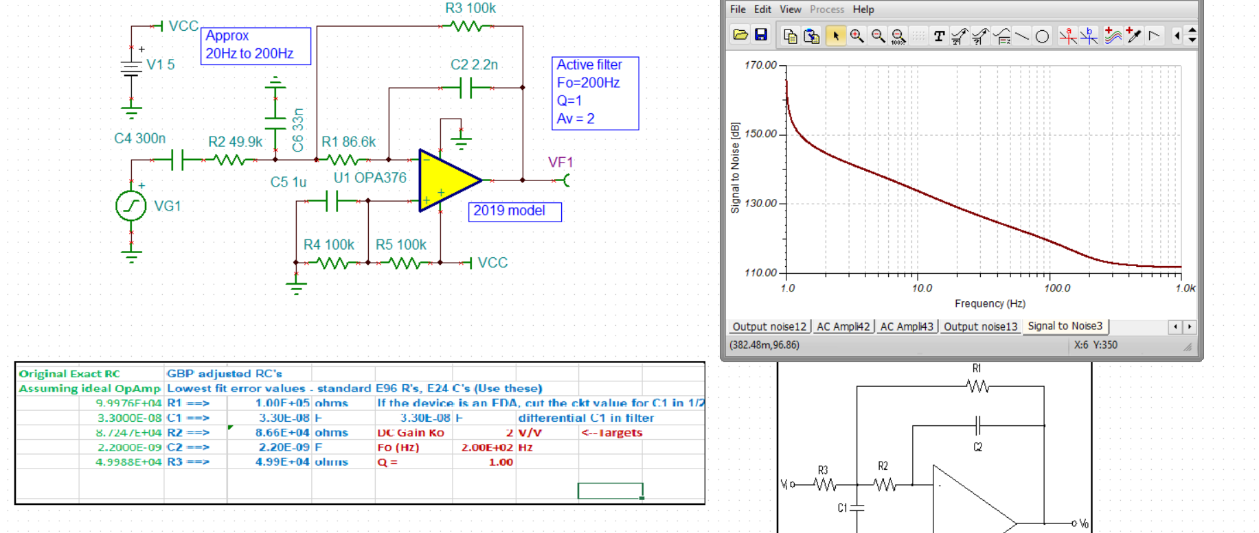
Task: Click the toolbar down arrow
Action: coord(1192,40)
